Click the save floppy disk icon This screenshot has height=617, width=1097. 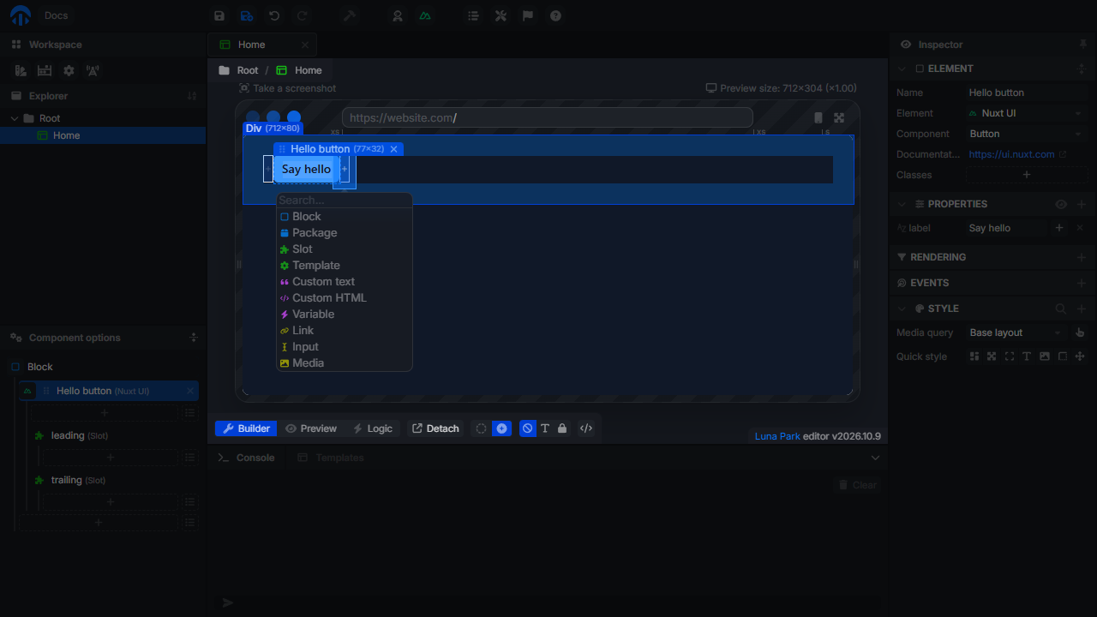coord(219,15)
